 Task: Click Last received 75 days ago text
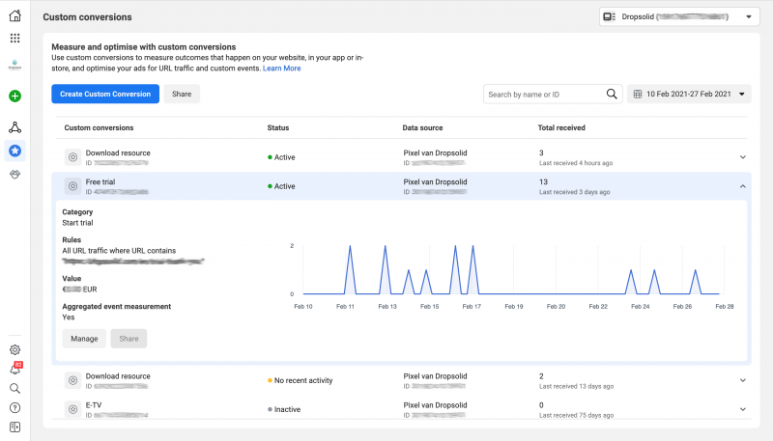pos(576,415)
